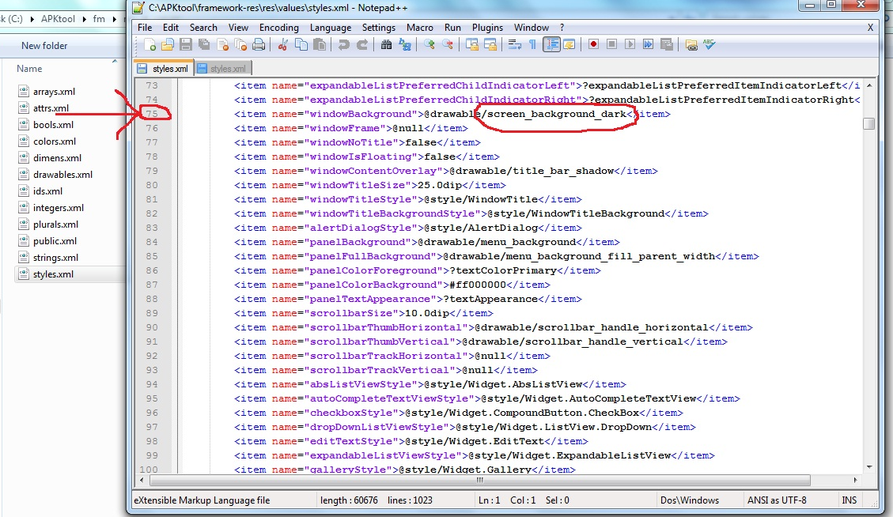The height and width of the screenshot is (517, 893).
Task: Open Find with the binoculars icon
Action: pyautogui.click(x=386, y=44)
